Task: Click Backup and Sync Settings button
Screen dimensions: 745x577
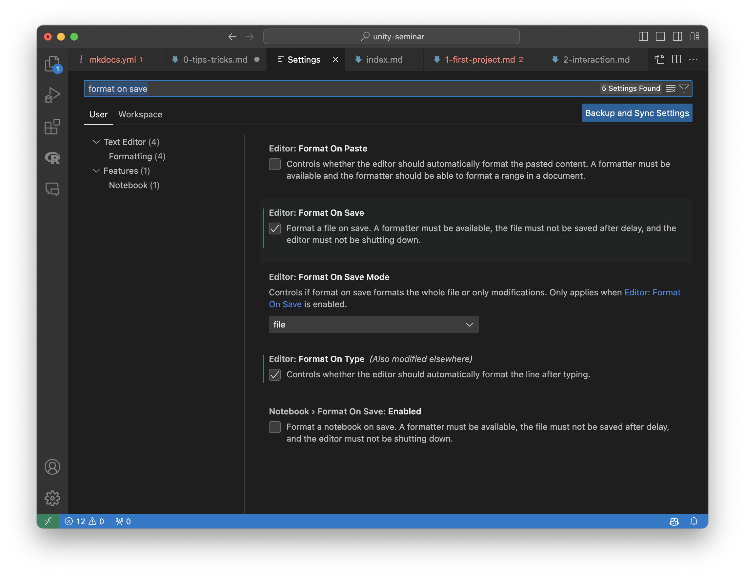Action: 637,113
